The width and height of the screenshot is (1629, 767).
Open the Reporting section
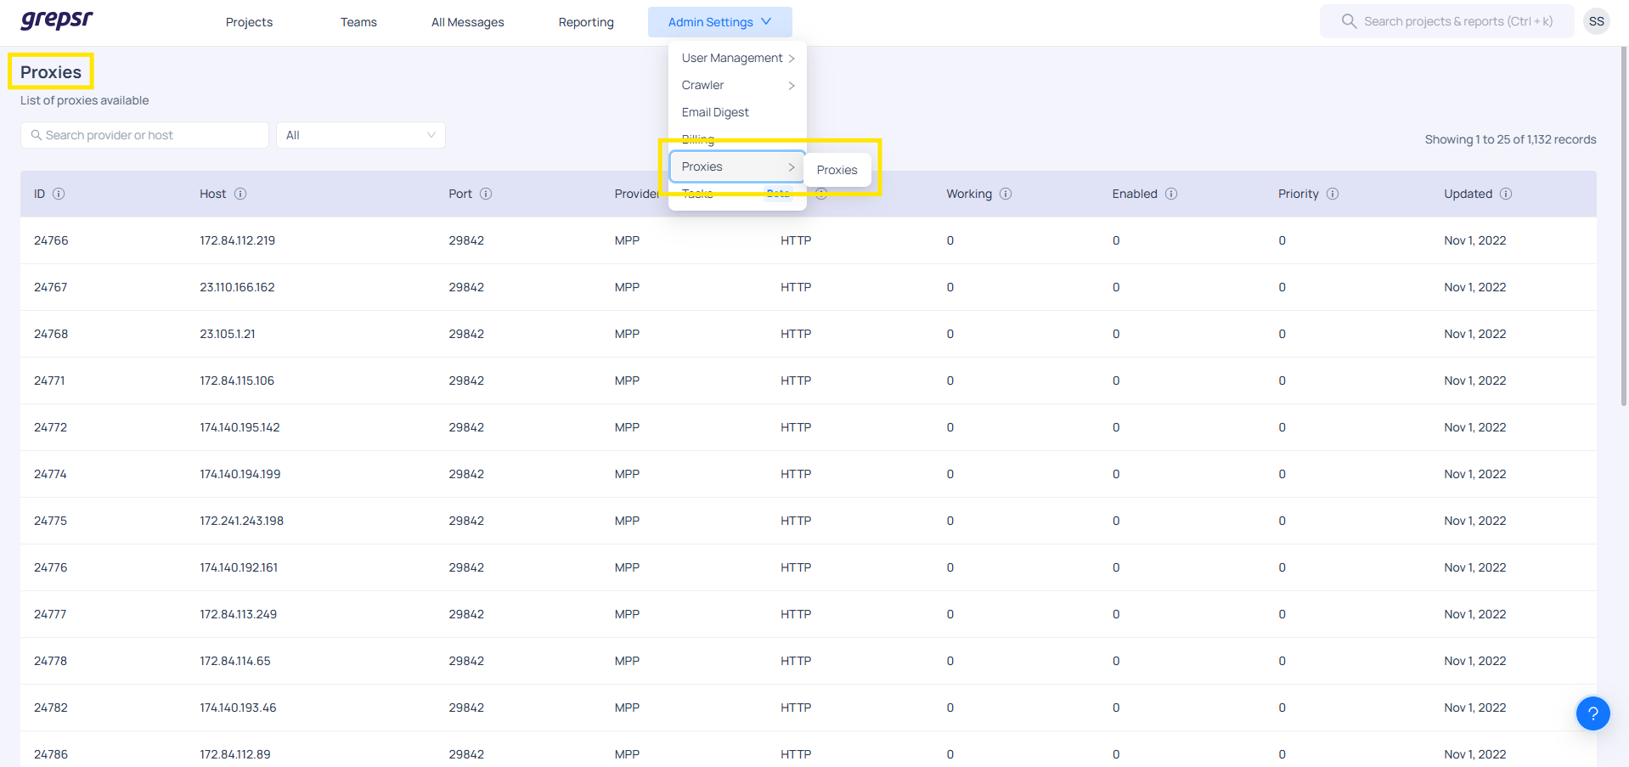(586, 22)
